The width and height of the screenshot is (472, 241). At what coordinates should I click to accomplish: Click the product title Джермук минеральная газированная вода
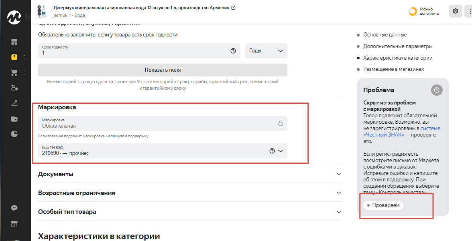(x=141, y=8)
